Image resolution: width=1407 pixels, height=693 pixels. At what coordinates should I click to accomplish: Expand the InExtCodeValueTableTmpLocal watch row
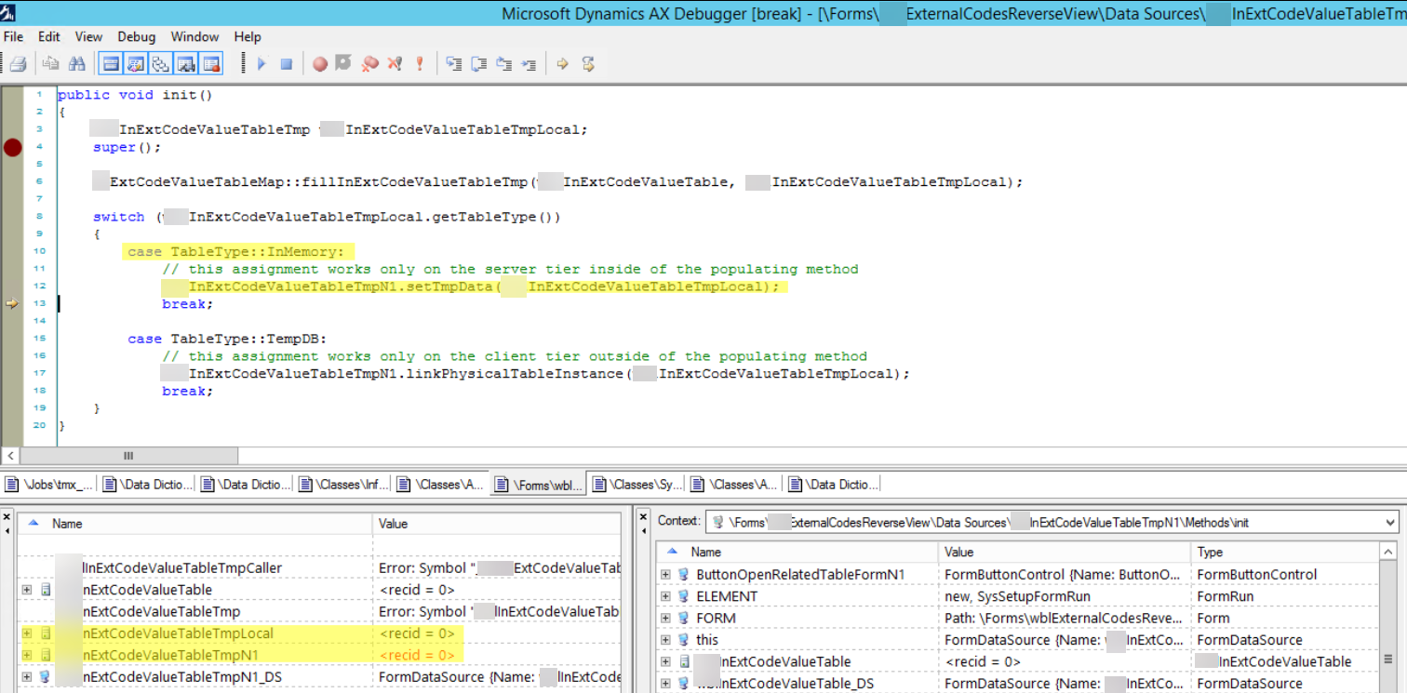tap(25, 633)
